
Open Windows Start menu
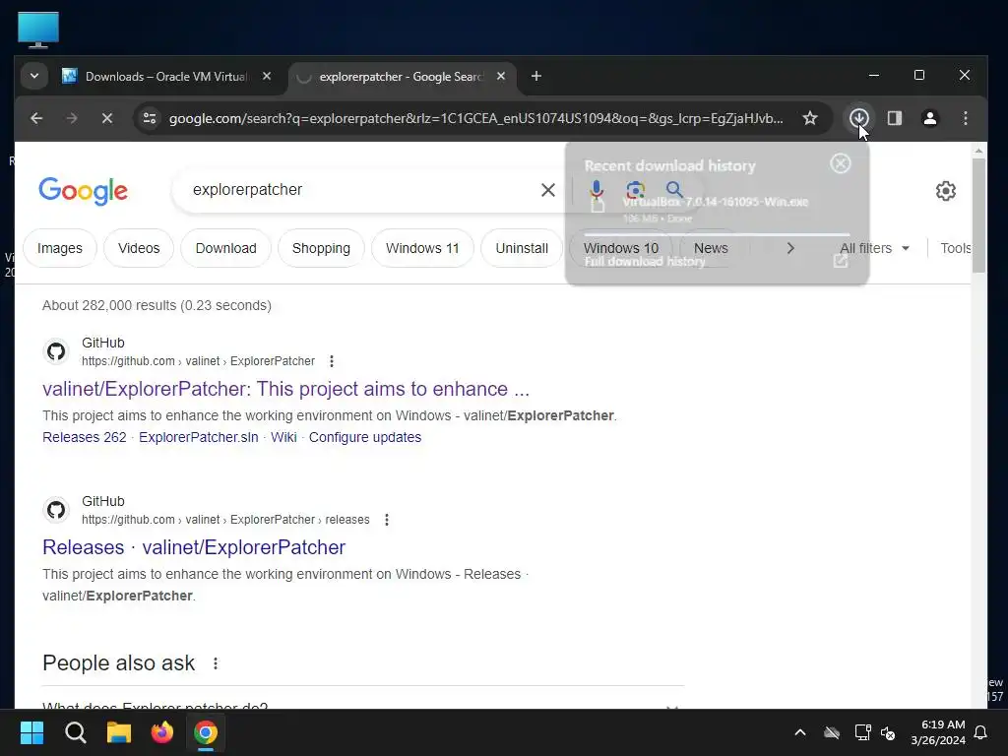click(31, 732)
